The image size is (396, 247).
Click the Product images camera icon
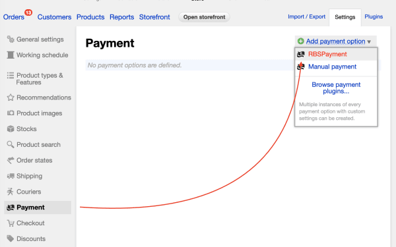pos(11,113)
